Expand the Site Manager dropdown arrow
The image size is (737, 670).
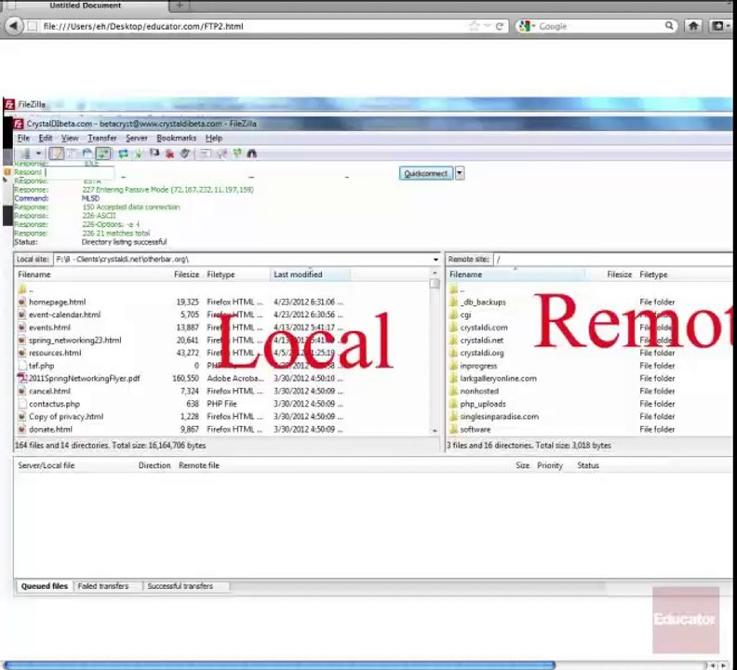coord(38,154)
